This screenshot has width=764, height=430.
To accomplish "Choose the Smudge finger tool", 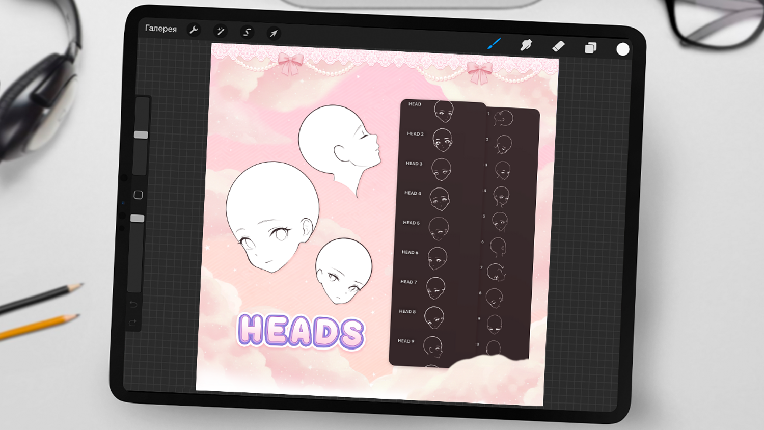I will tap(526, 45).
